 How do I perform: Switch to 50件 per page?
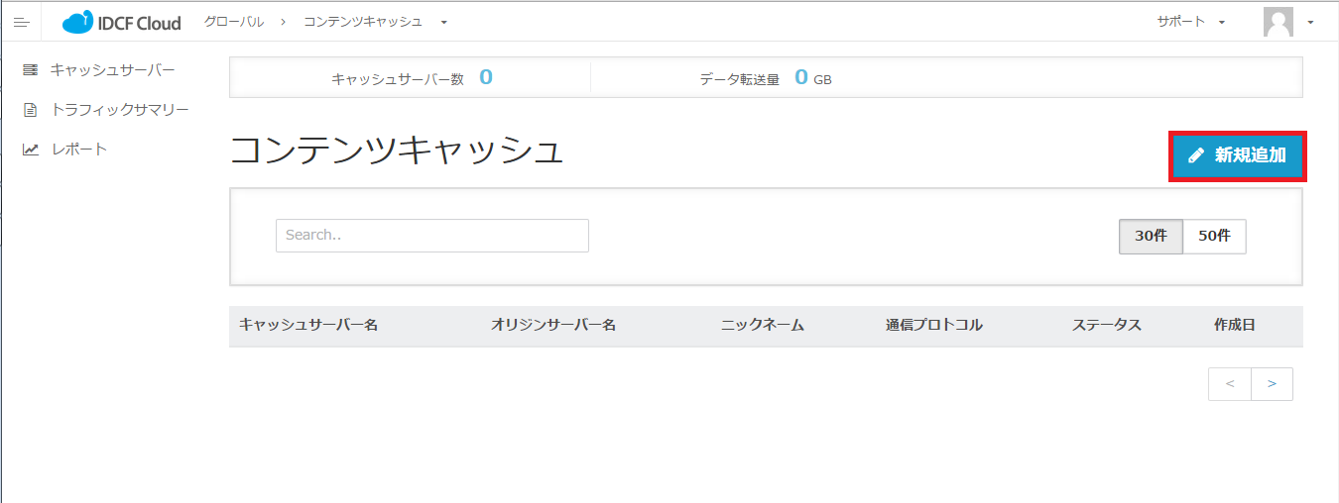tap(1214, 236)
